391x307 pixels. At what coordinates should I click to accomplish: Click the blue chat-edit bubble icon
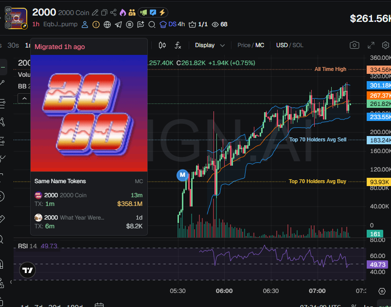pyautogui.click(x=153, y=13)
